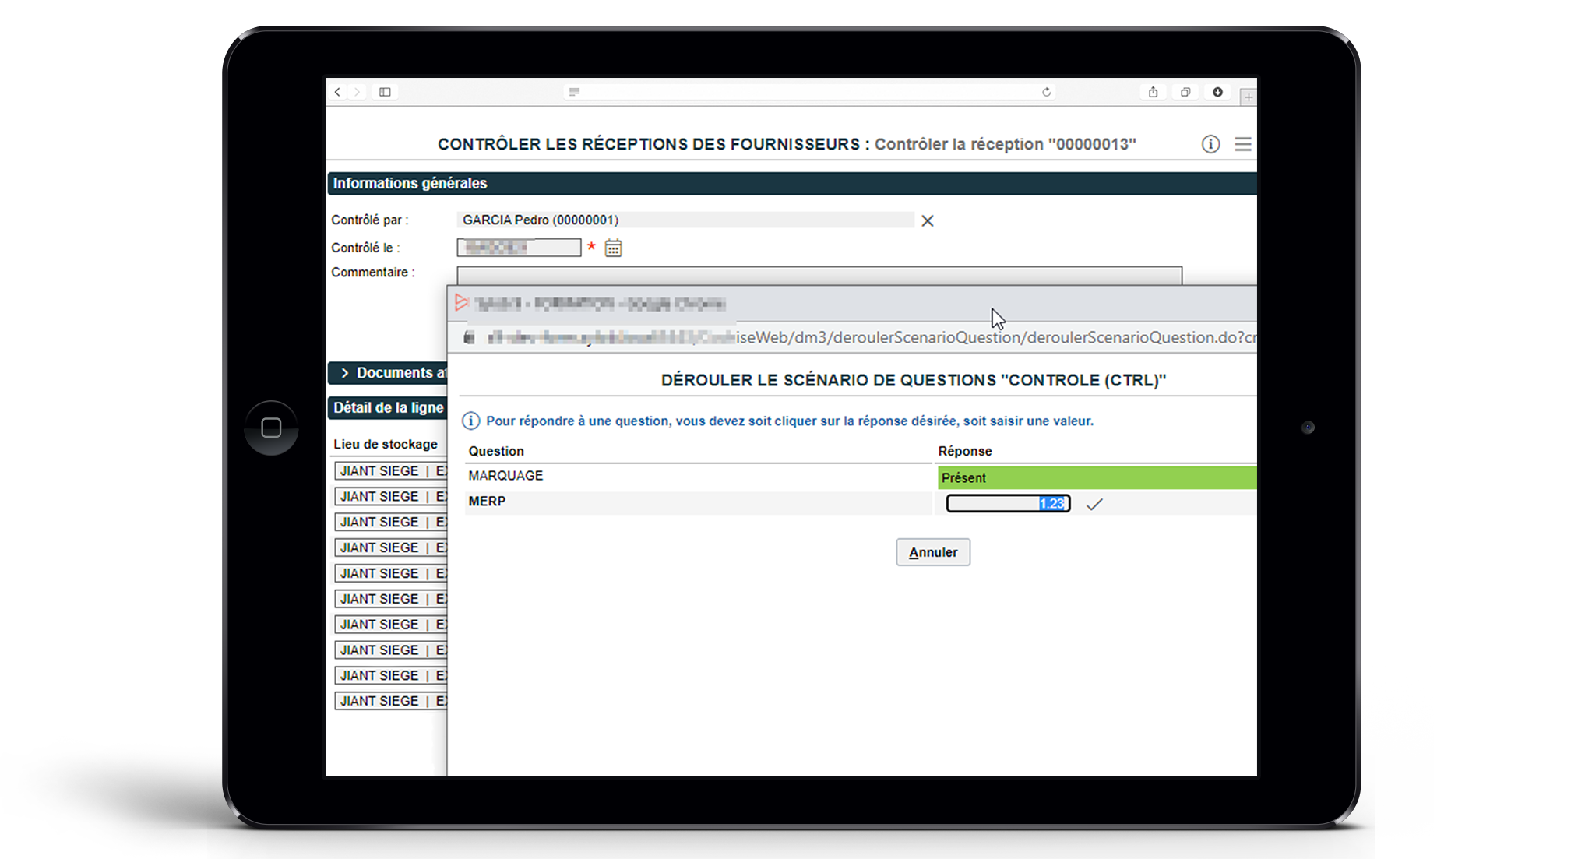Click the Contrôler la réception "00000013" title text
The width and height of the screenshot is (1578, 859).
[x=1005, y=144]
